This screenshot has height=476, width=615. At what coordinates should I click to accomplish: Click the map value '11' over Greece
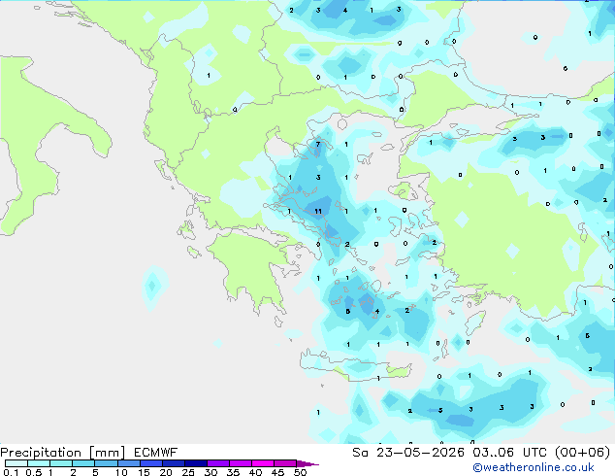coord(318,212)
